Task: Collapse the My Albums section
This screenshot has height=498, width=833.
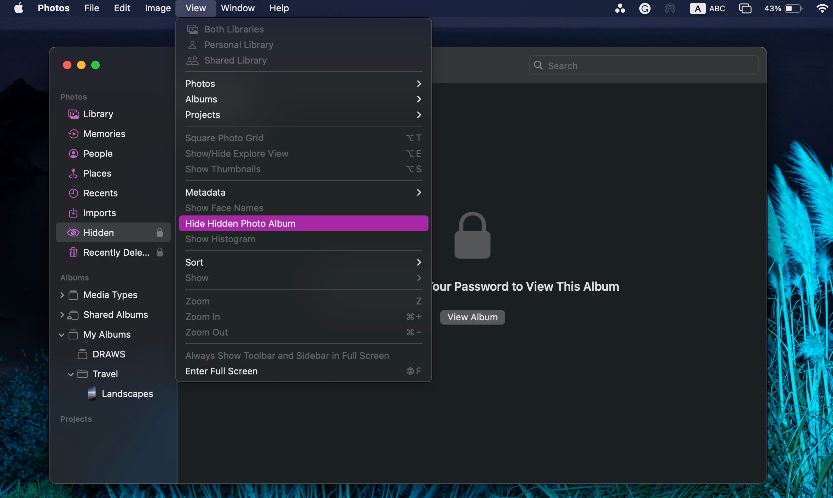Action: click(62, 334)
